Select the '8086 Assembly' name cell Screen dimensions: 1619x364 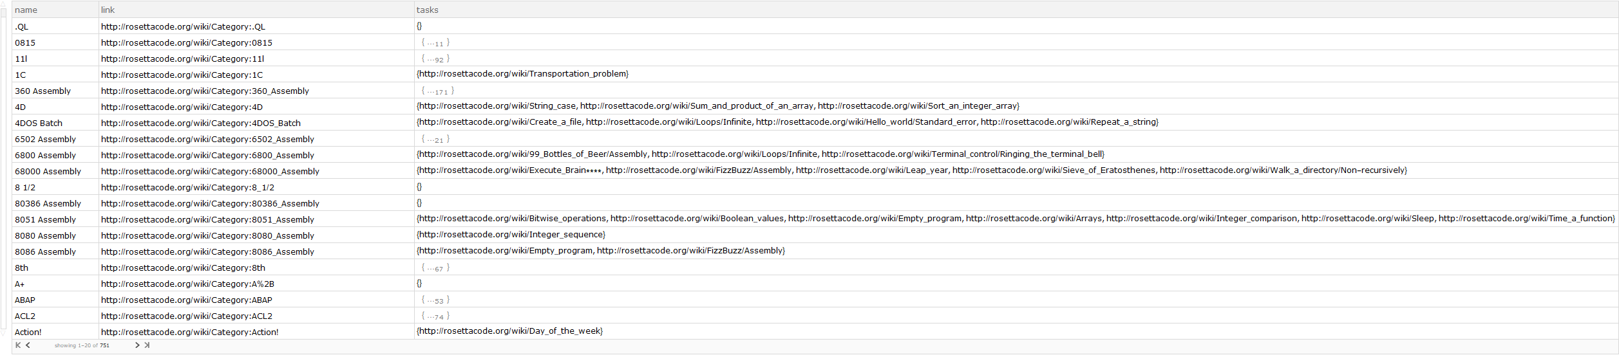(55, 251)
